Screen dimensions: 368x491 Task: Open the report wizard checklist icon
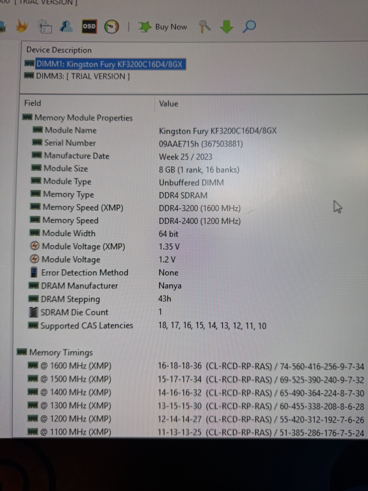[45, 27]
